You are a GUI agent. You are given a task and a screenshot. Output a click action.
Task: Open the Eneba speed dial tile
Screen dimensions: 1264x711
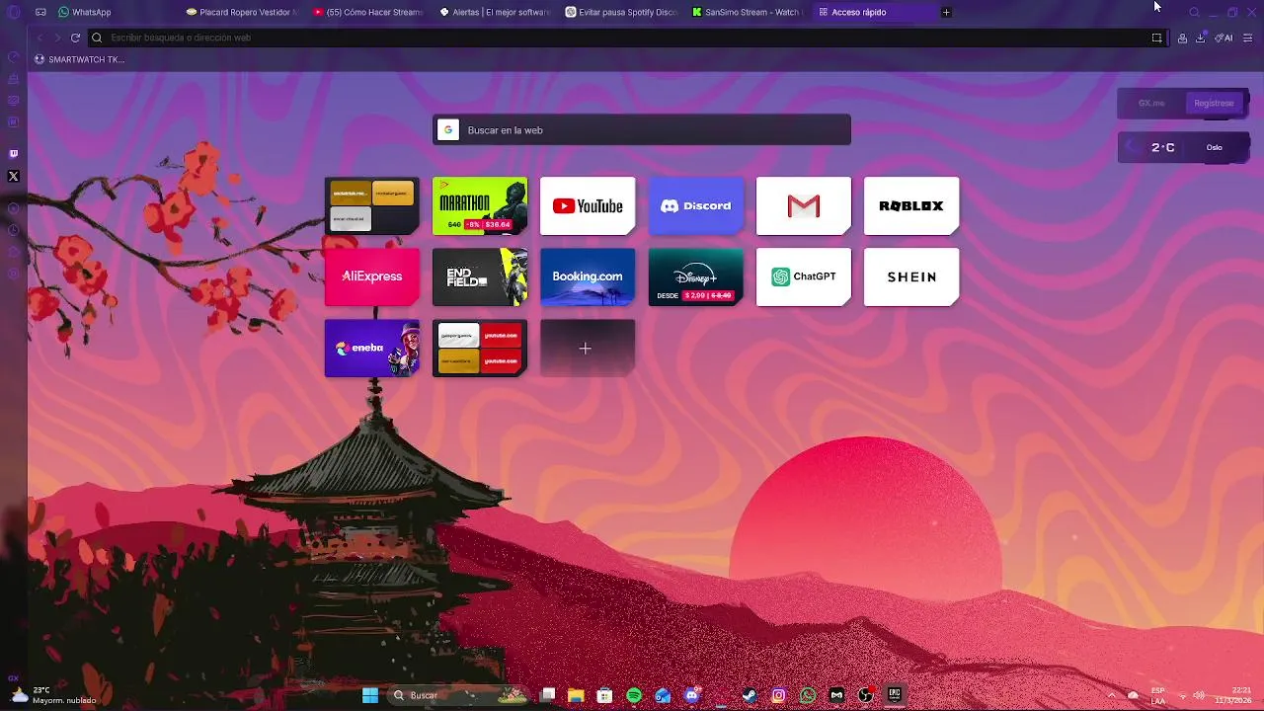pos(372,348)
